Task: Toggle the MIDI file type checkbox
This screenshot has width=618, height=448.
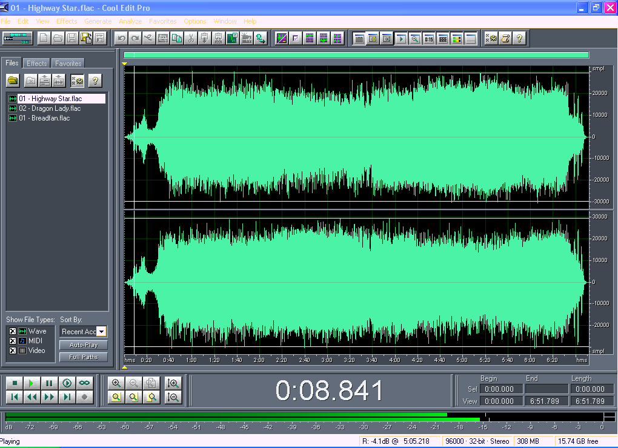Action: coord(13,340)
